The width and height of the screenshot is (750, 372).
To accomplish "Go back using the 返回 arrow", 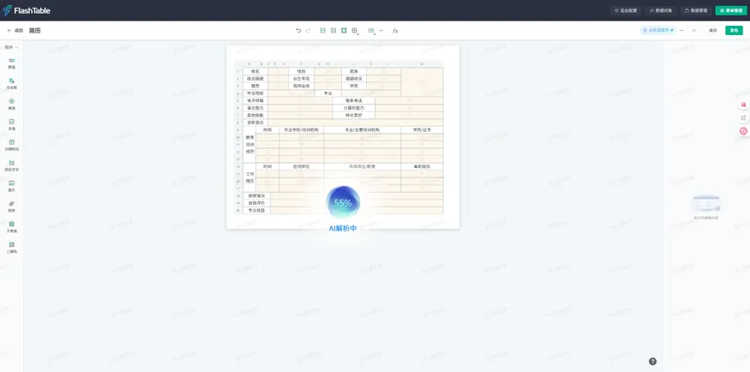I will click(15, 30).
